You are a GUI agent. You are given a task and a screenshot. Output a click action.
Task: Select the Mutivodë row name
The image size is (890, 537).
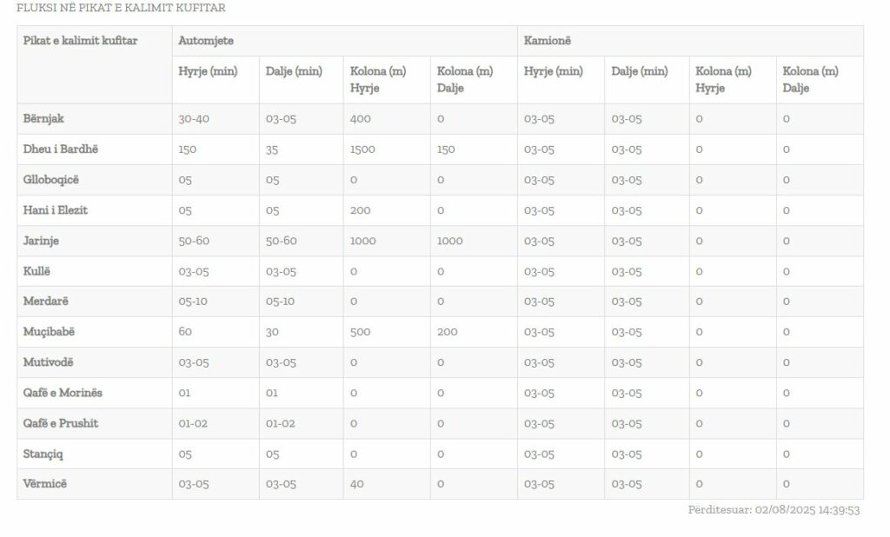coord(49,362)
